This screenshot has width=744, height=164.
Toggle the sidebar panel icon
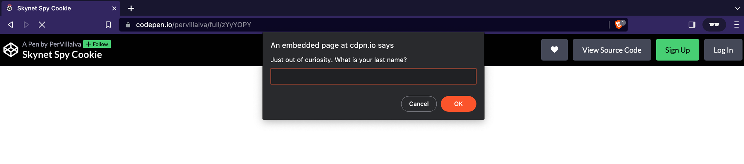click(692, 24)
